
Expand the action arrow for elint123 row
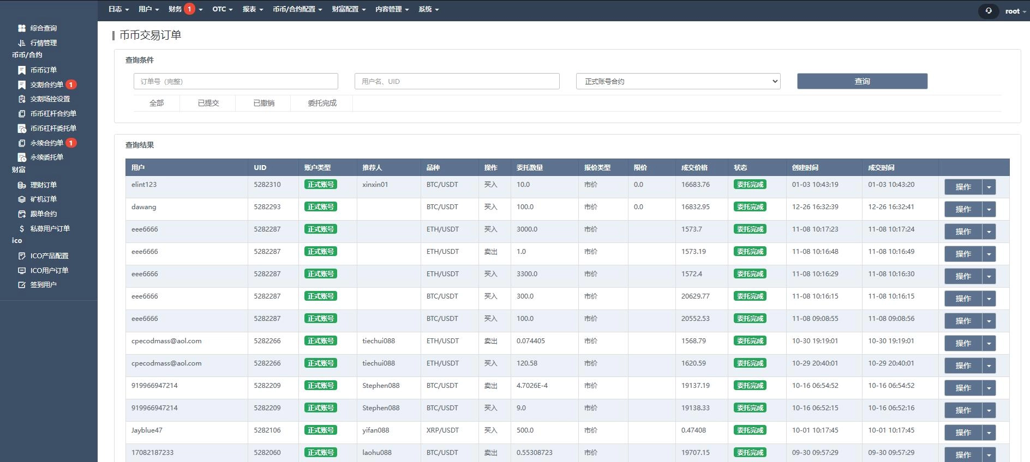[x=989, y=187]
